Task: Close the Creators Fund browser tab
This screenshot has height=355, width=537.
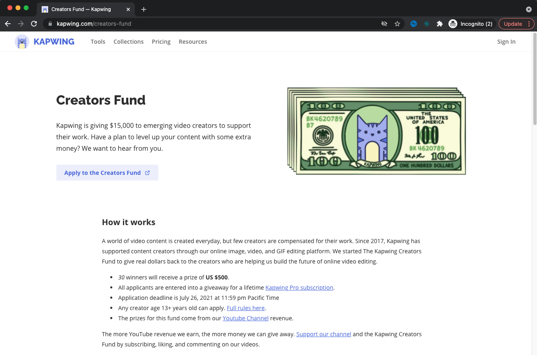Action: click(128, 9)
